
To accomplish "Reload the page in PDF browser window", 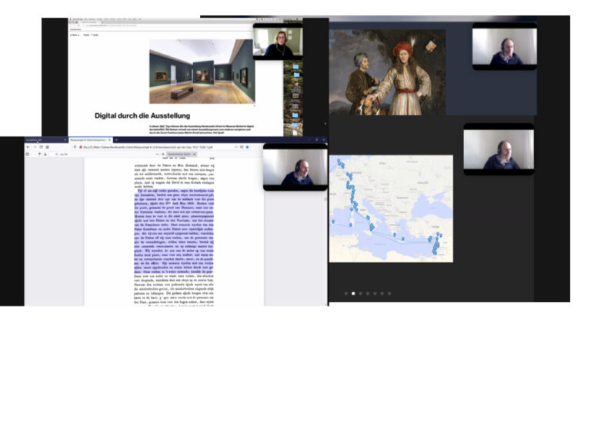I will coord(41,147).
